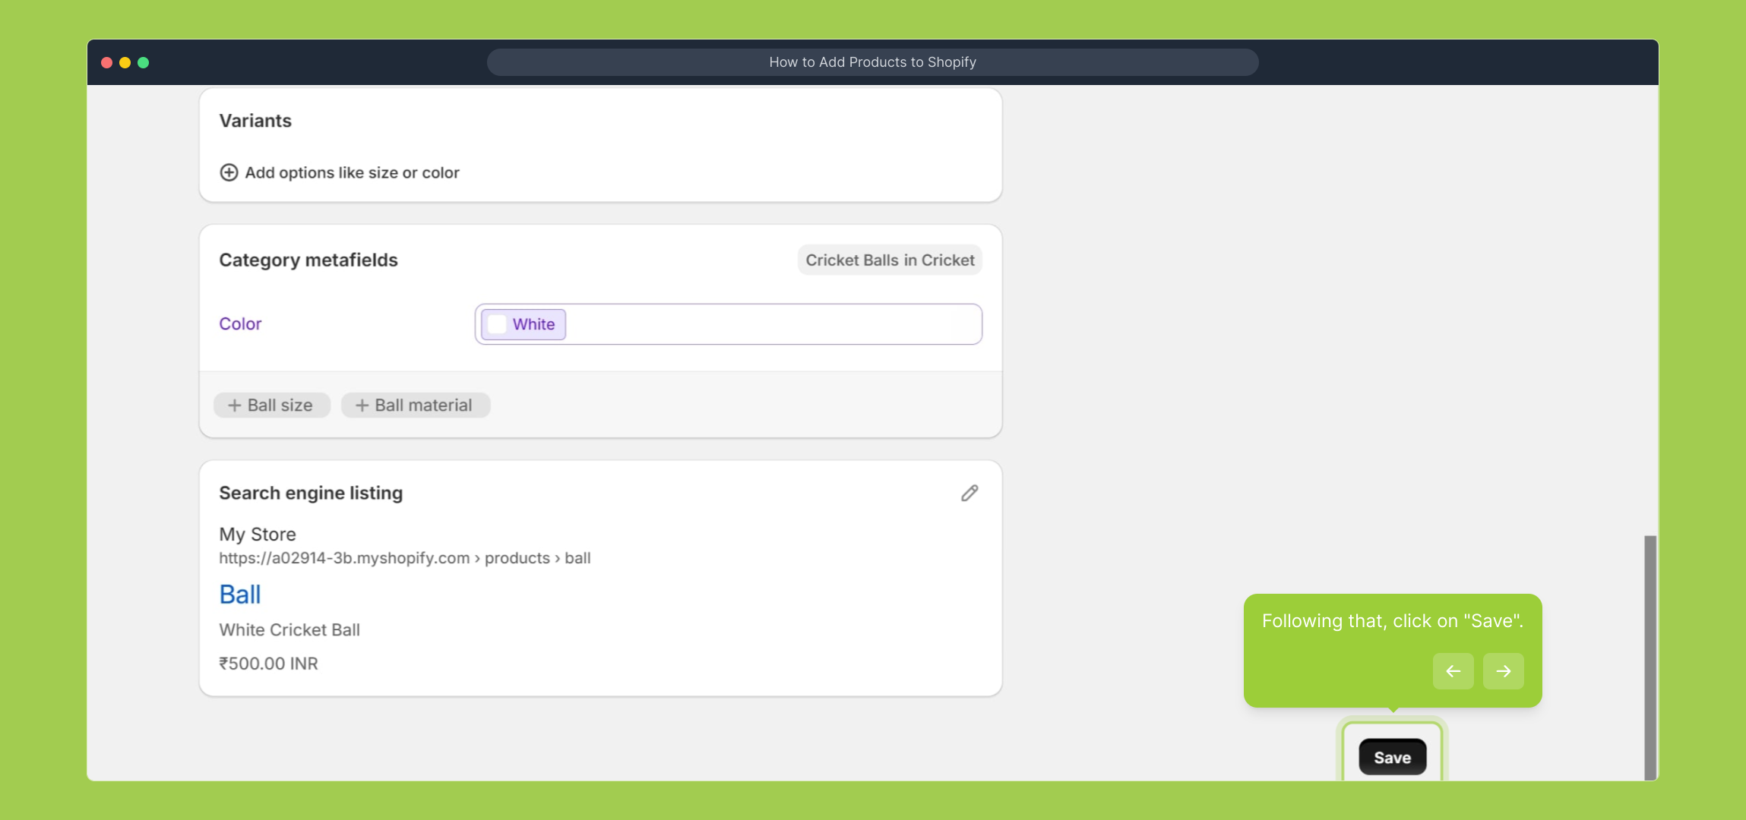Click the pencil edit icon in Search engine listing
1746x820 pixels.
point(969,494)
